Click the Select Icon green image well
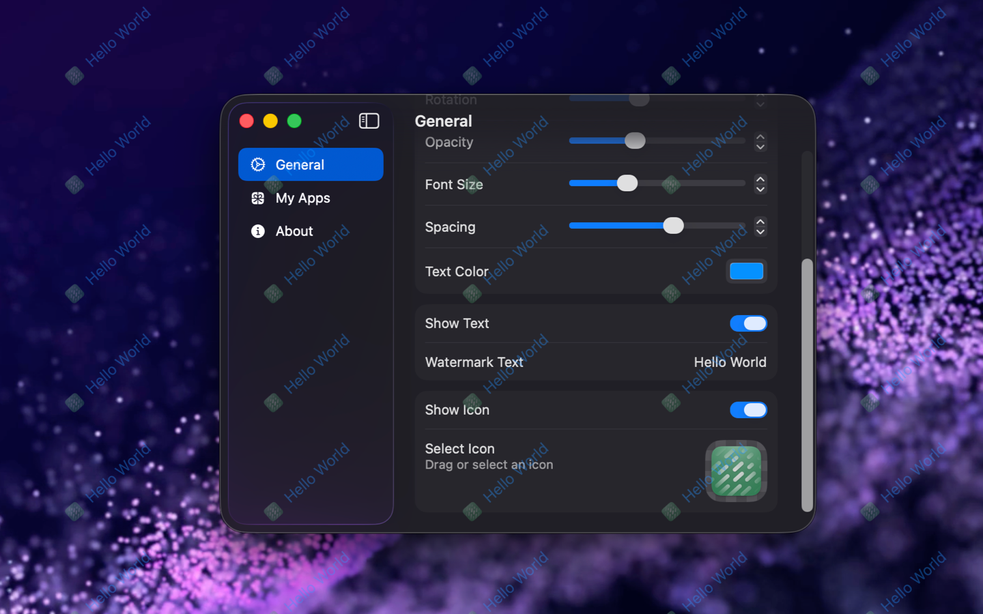This screenshot has width=983, height=614. (x=735, y=471)
